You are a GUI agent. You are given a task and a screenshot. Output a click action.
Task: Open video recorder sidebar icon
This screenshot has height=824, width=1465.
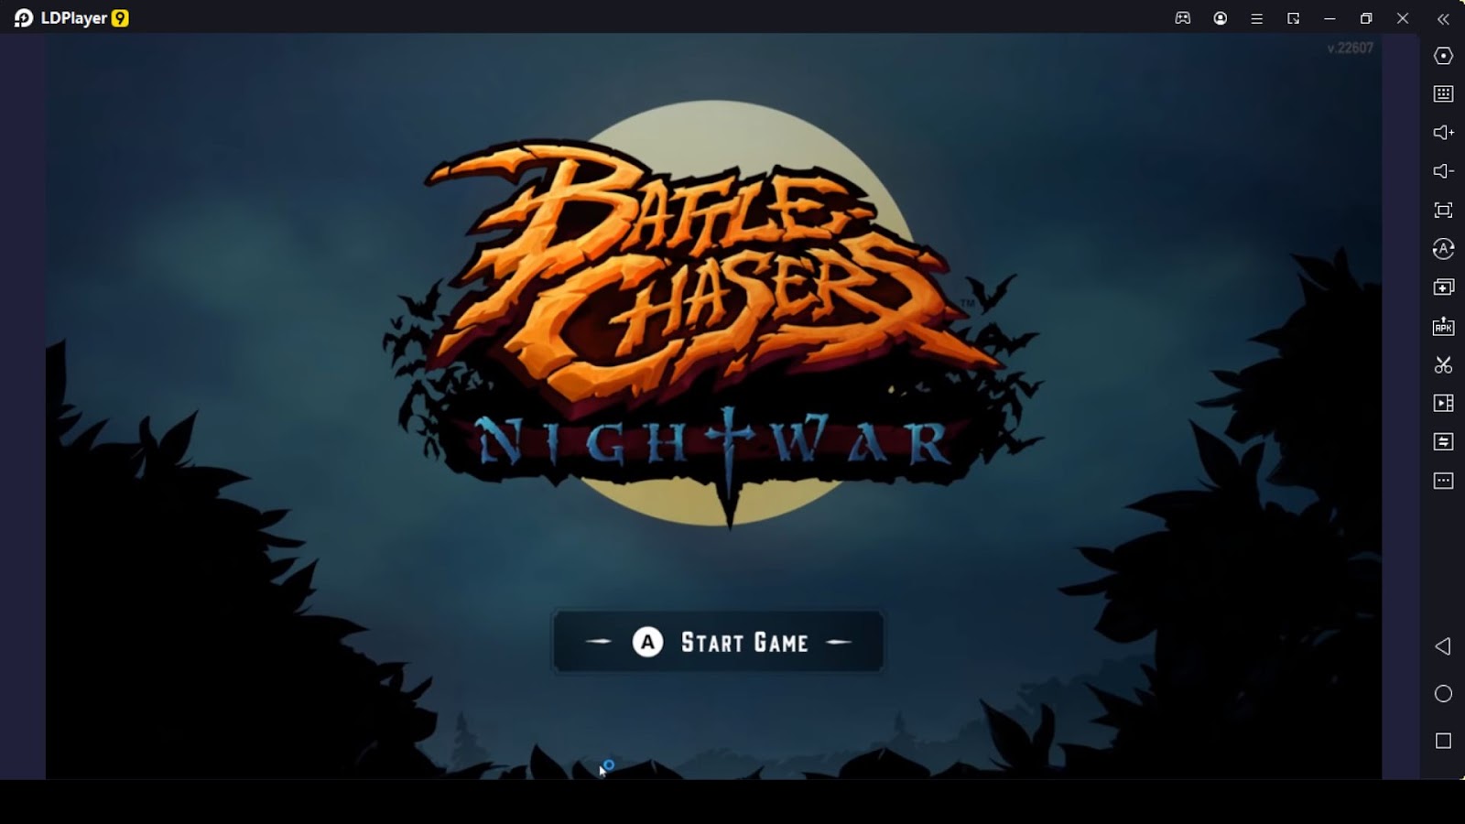click(1443, 403)
